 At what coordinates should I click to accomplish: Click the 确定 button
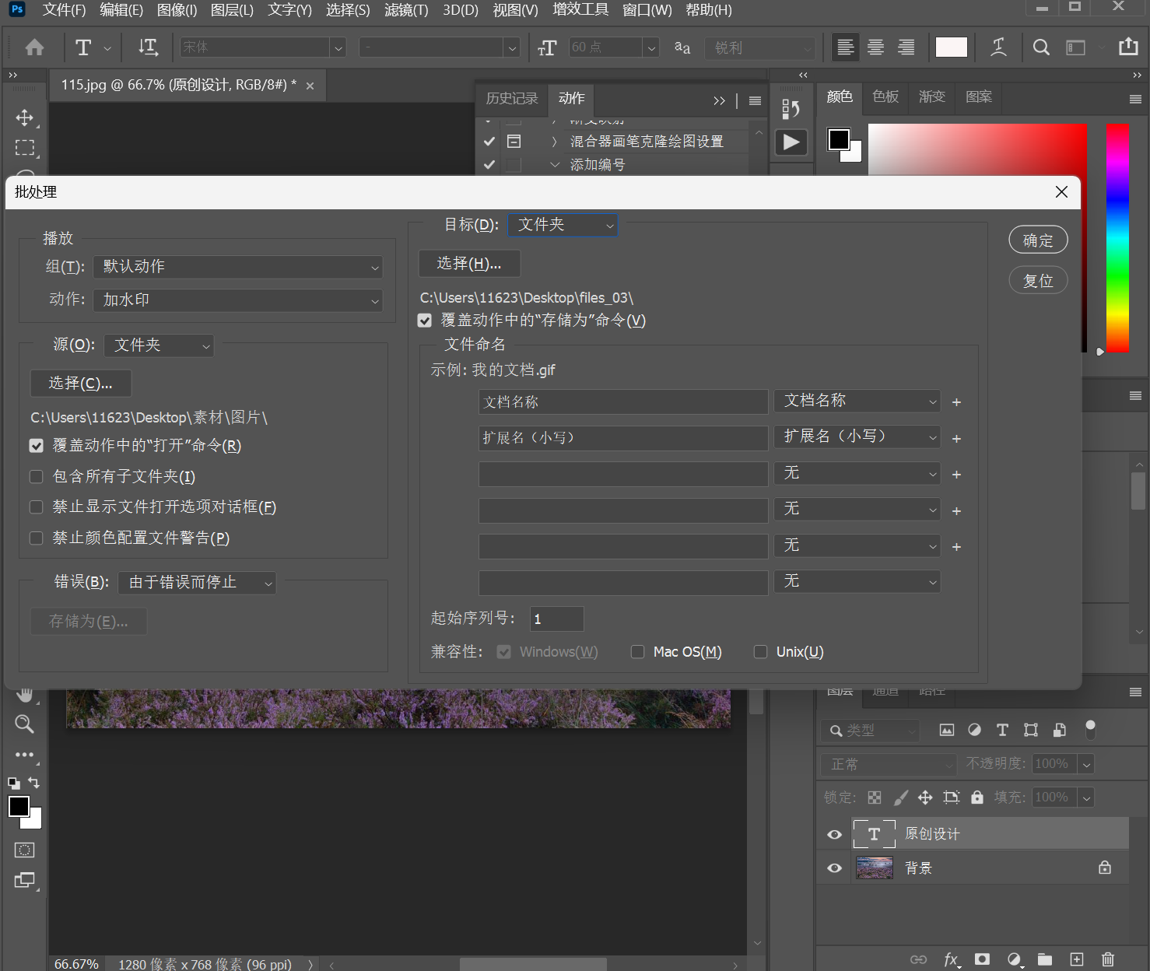(1038, 240)
